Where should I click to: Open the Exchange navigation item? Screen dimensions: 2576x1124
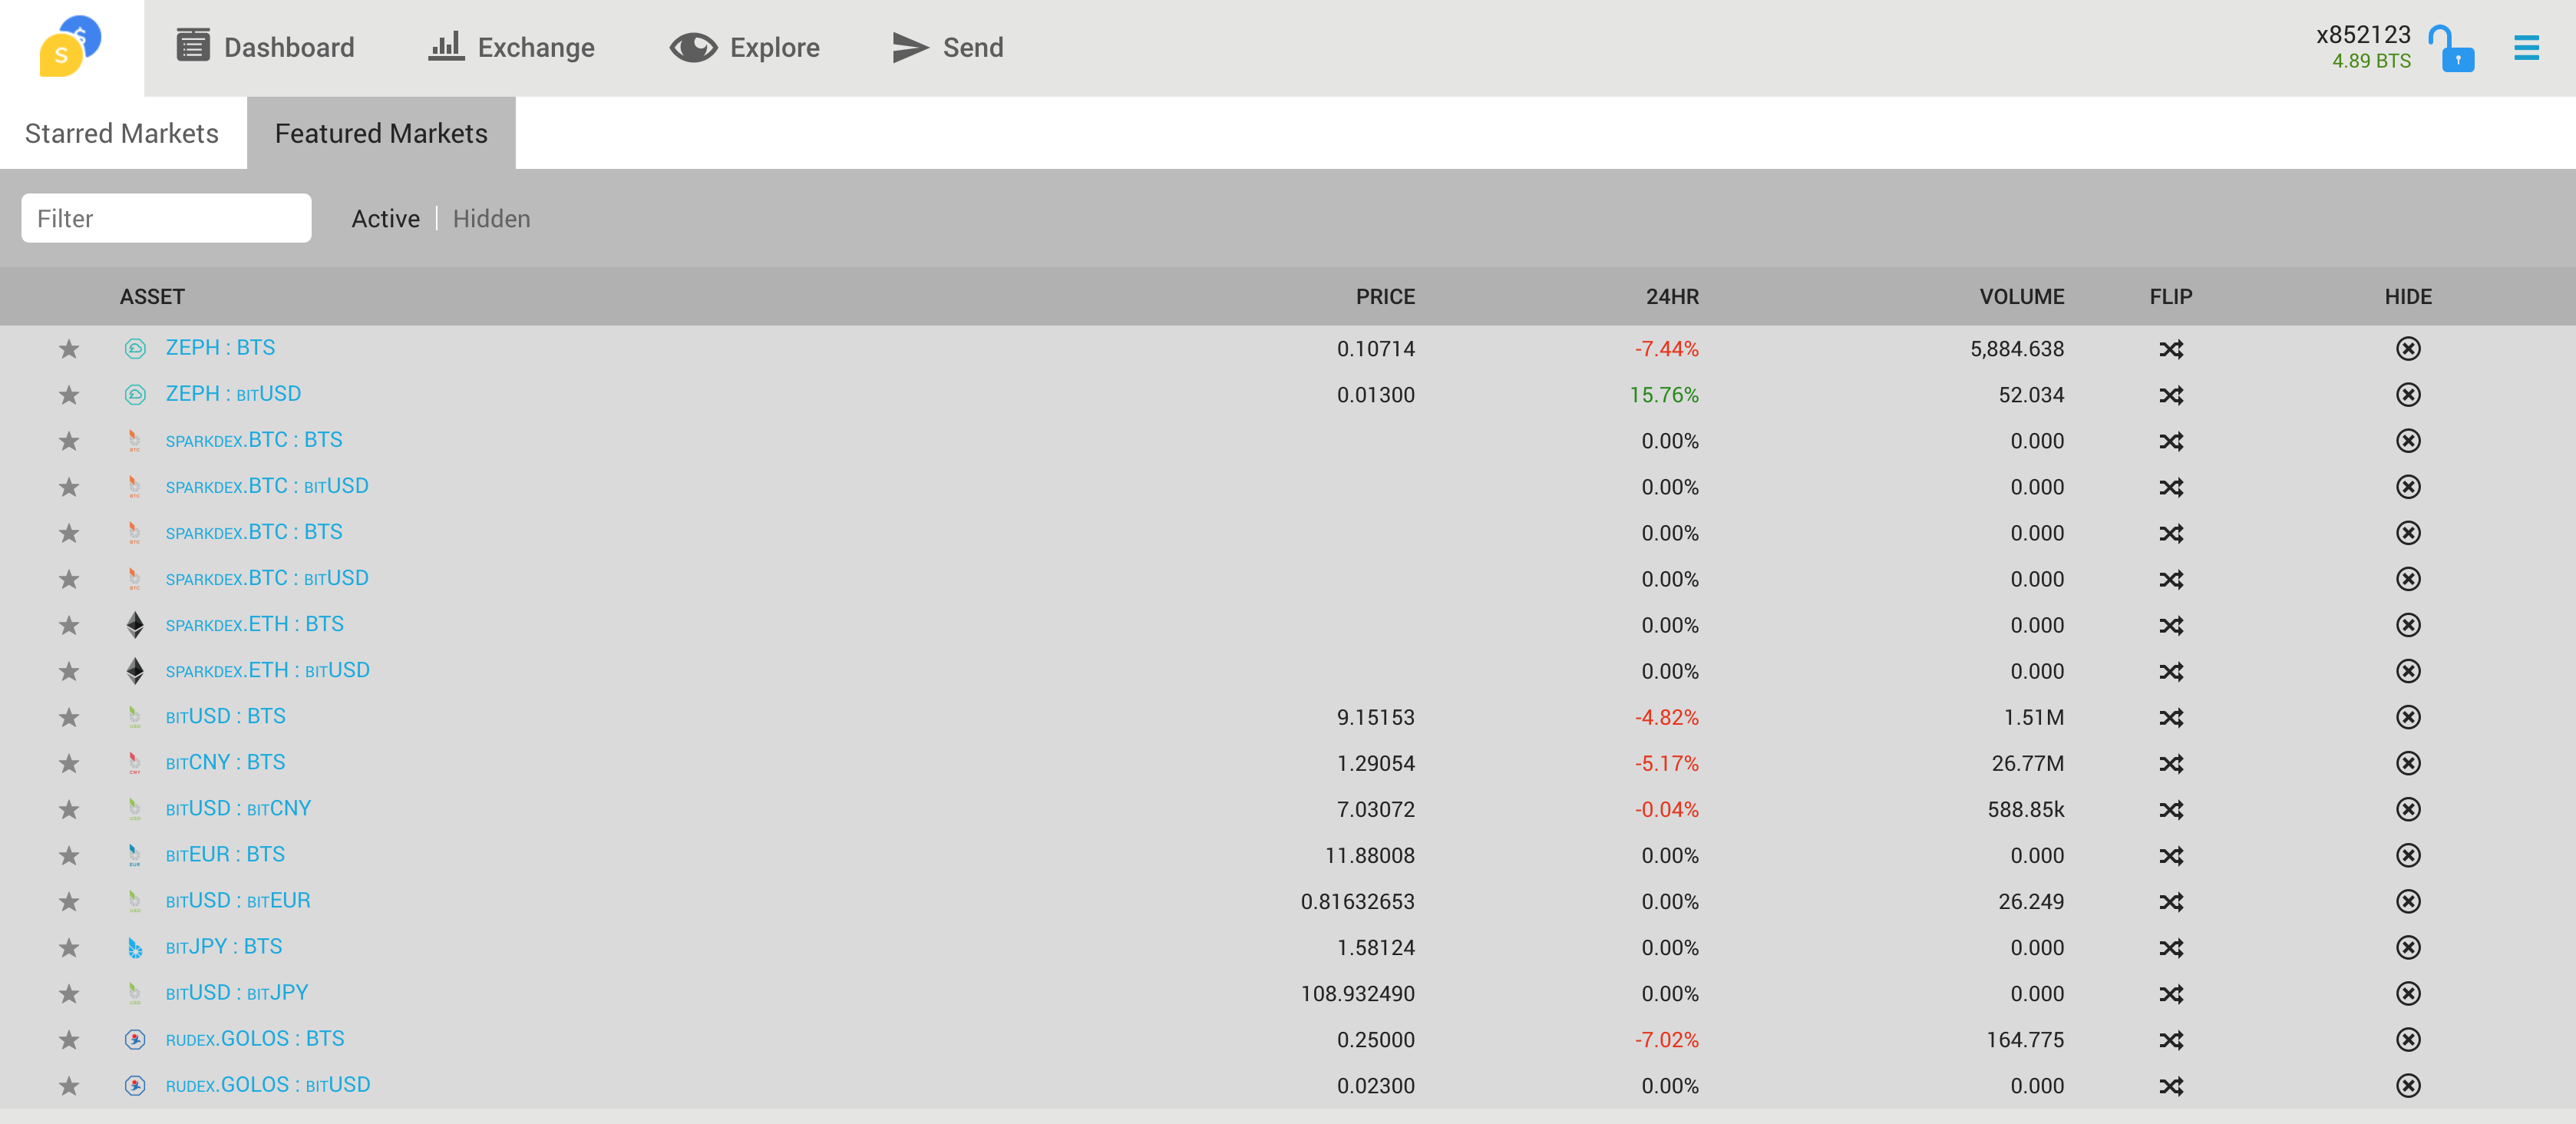click(x=511, y=47)
